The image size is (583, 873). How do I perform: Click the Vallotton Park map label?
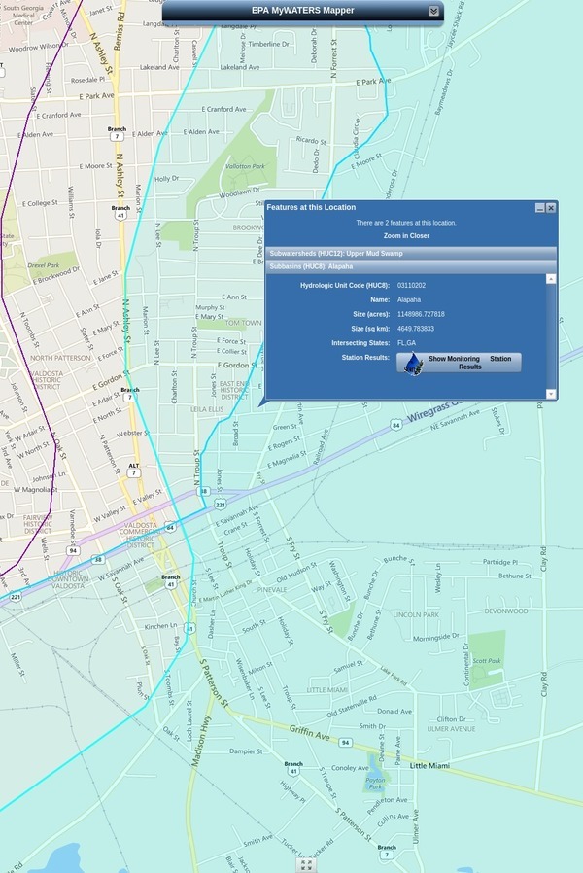pyautogui.click(x=245, y=166)
